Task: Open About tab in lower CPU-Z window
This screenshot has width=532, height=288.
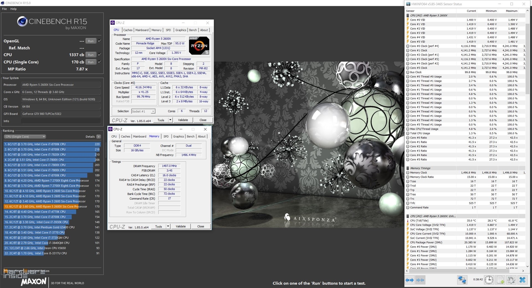Action: pyautogui.click(x=202, y=136)
